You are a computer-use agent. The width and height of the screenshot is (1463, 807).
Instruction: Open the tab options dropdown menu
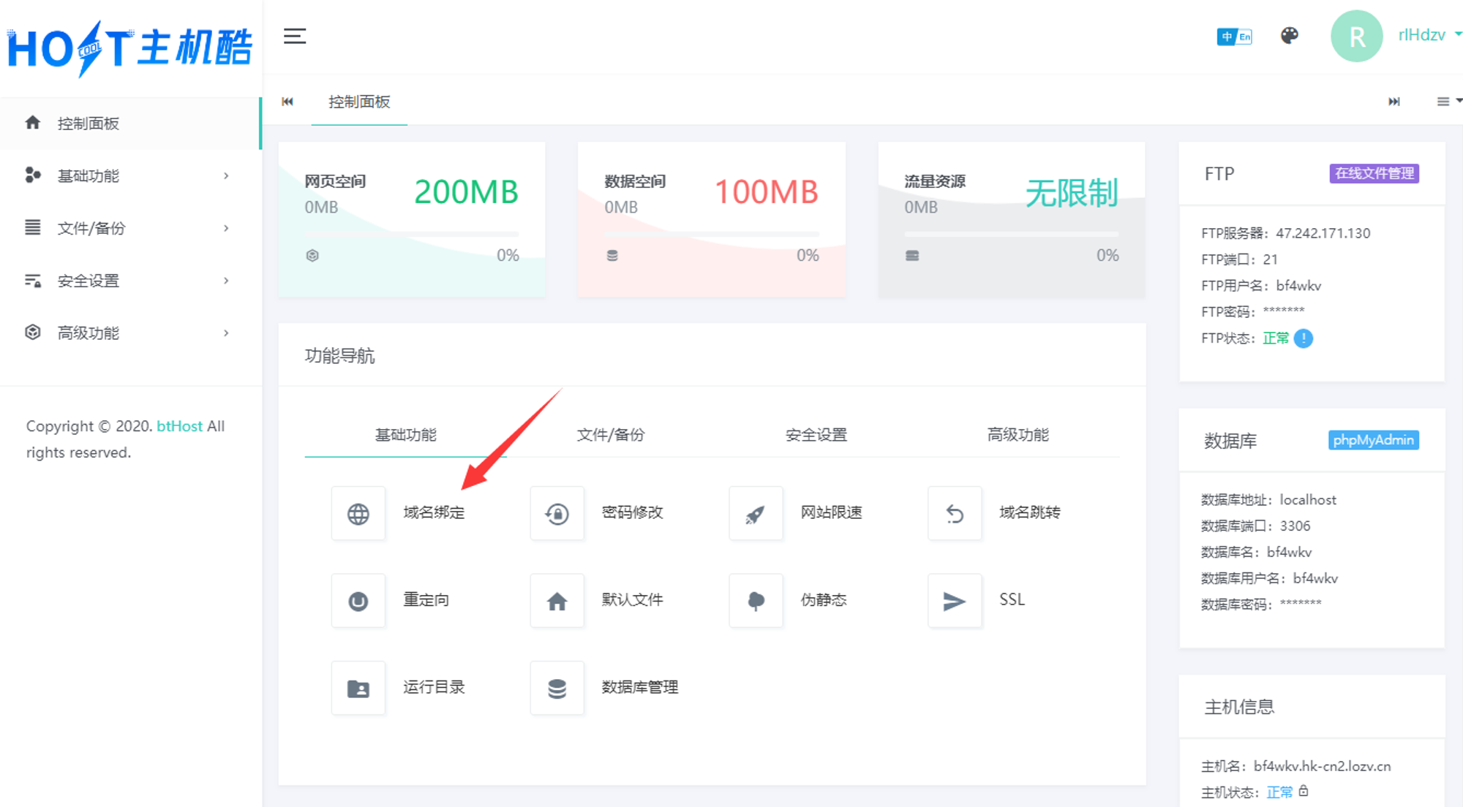1448,102
